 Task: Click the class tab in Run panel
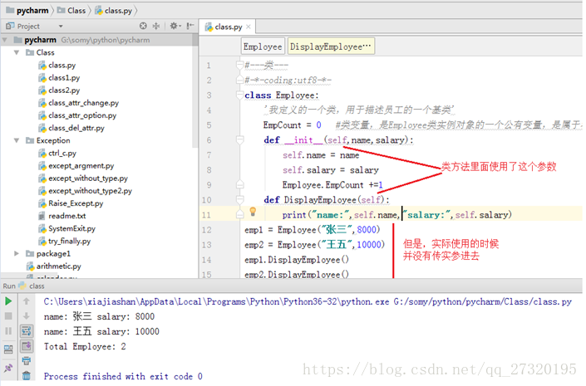(32, 286)
